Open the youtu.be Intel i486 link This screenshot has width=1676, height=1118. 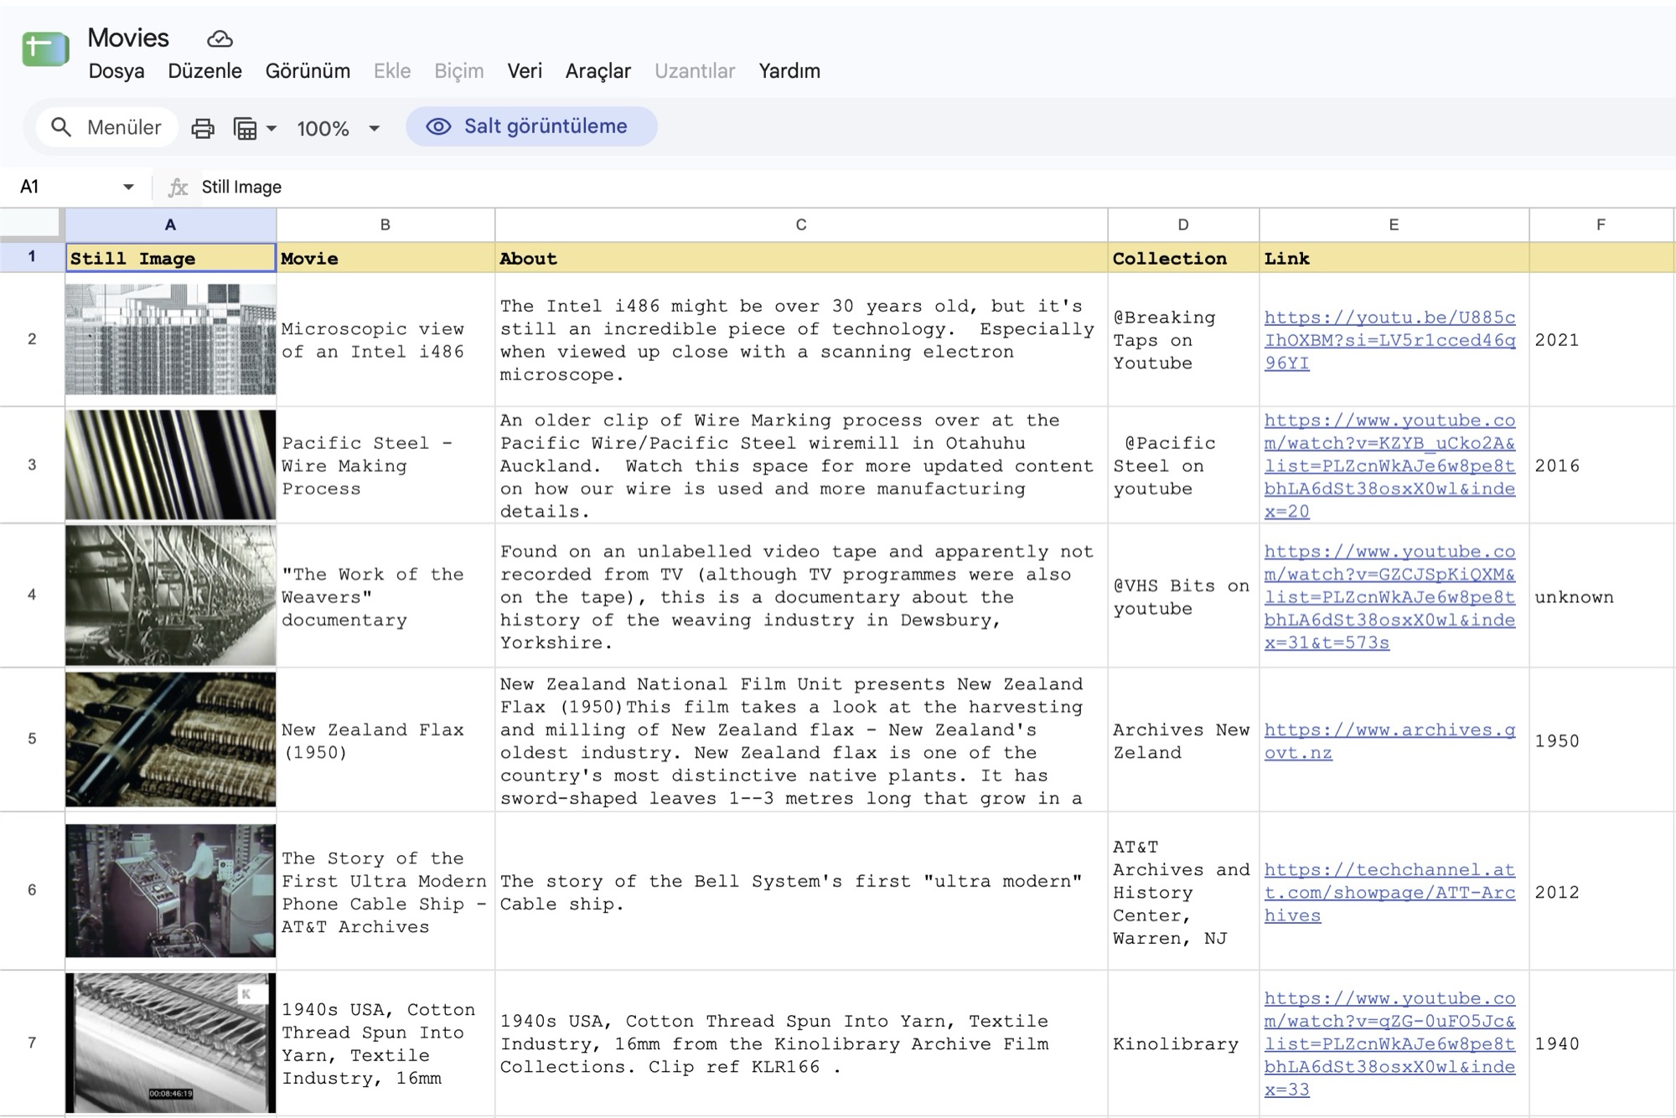pyautogui.click(x=1389, y=340)
